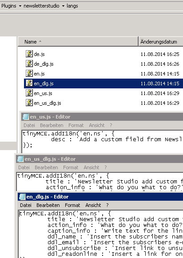183x258 pixels.
Task: Click into the en_dlg.js editor text area
Action: (x=101, y=234)
